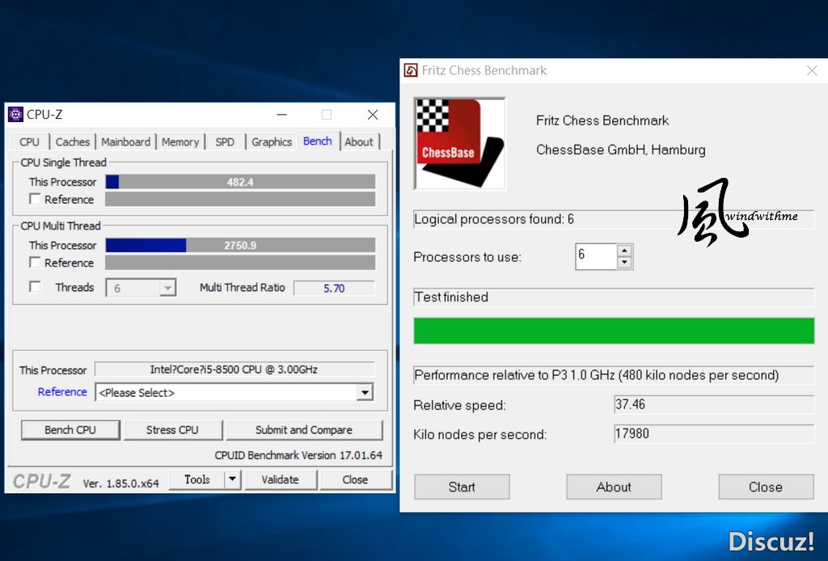The height and width of the screenshot is (561, 828).
Task: Click the Fritz Chess Benchmark title bar icon
Action: [411, 70]
